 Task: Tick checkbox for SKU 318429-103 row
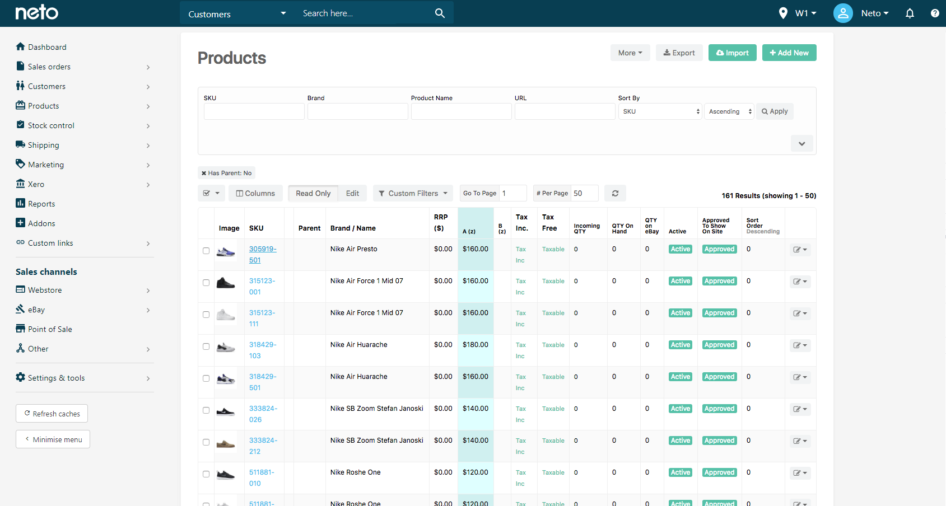click(206, 346)
